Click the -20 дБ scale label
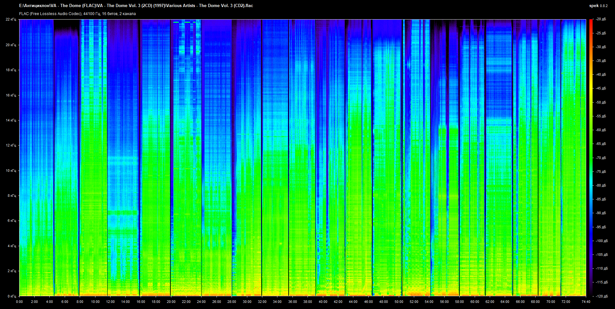Viewport: 615px width, 309px height. pos(601,19)
